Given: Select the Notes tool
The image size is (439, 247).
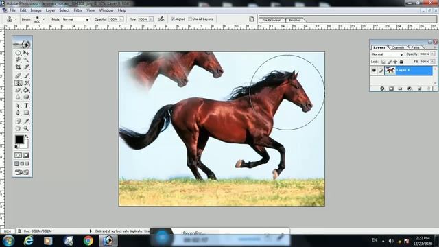Looking at the screenshot, I should click(18, 121).
